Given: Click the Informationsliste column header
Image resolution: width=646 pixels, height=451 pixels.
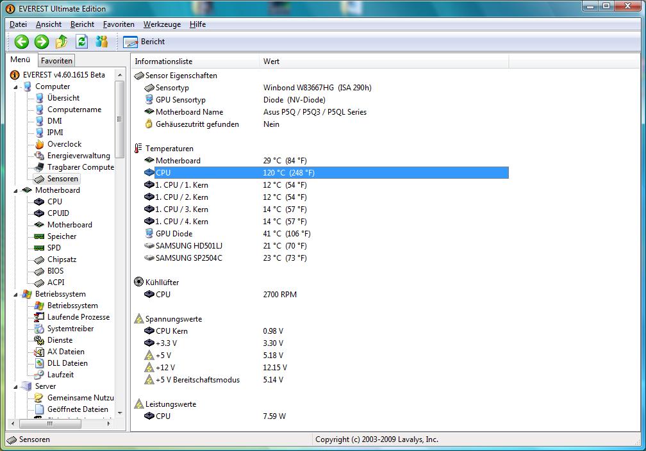Looking at the screenshot, I should tap(195, 61).
